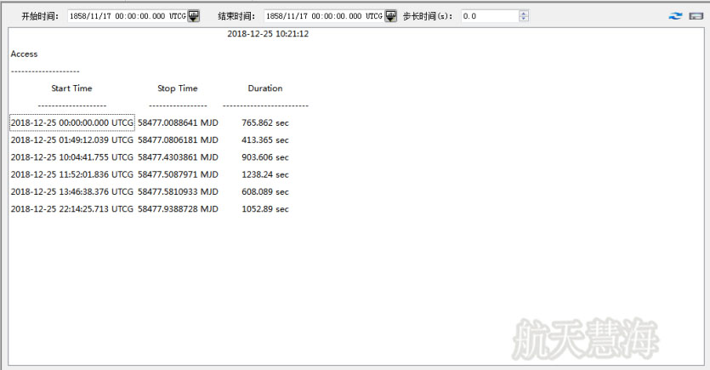Open the start time calendar picker icon
This screenshot has height=370, width=710.
click(x=193, y=16)
